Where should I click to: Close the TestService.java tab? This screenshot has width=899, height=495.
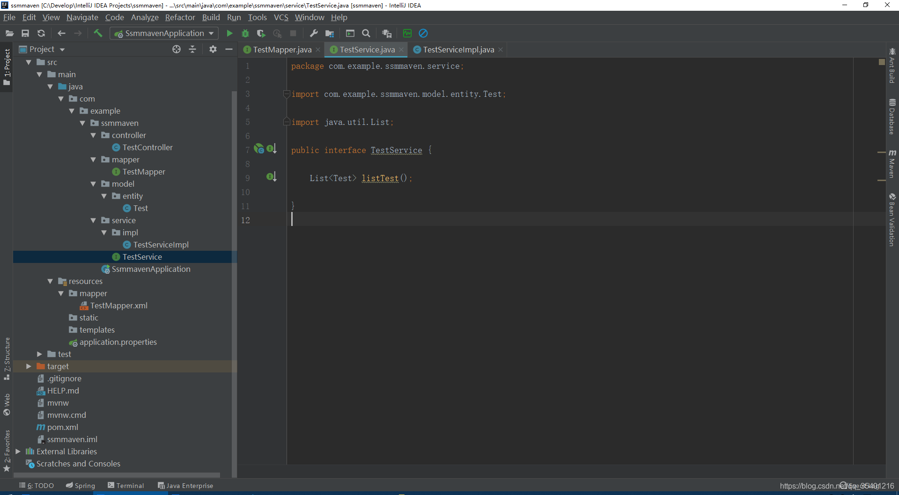401,50
